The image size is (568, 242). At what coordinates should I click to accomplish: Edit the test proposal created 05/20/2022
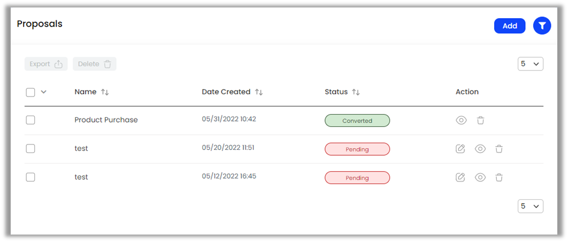point(460,149)
